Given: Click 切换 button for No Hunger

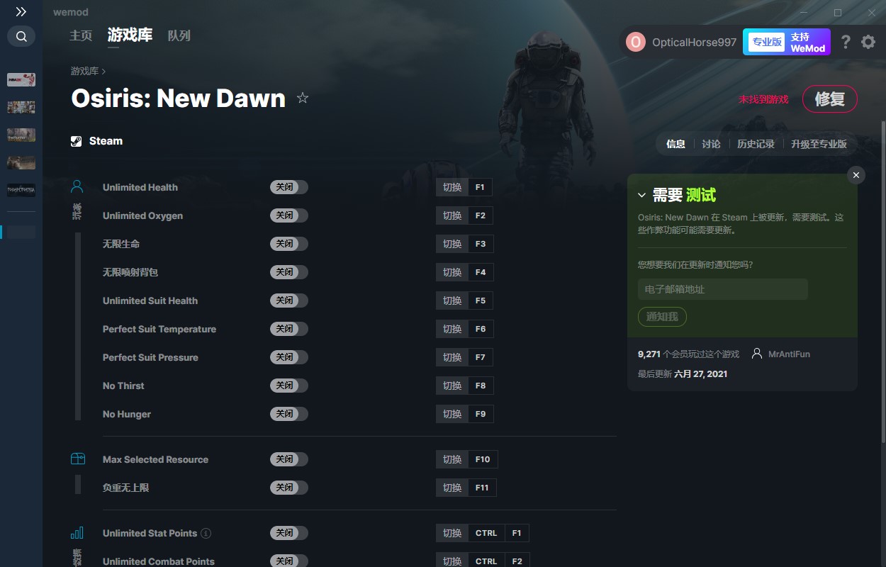Looking at the screenshot, I should click(x=452, y=414).
